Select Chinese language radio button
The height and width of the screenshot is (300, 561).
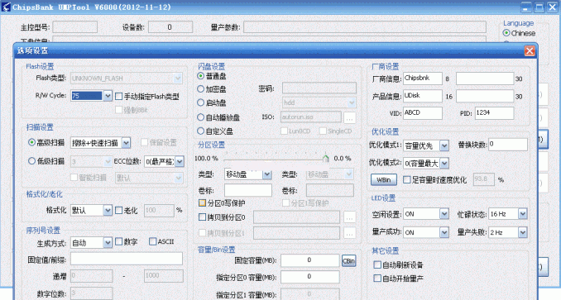506,33
